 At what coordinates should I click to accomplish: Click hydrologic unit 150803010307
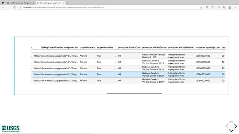pos(203,74)
